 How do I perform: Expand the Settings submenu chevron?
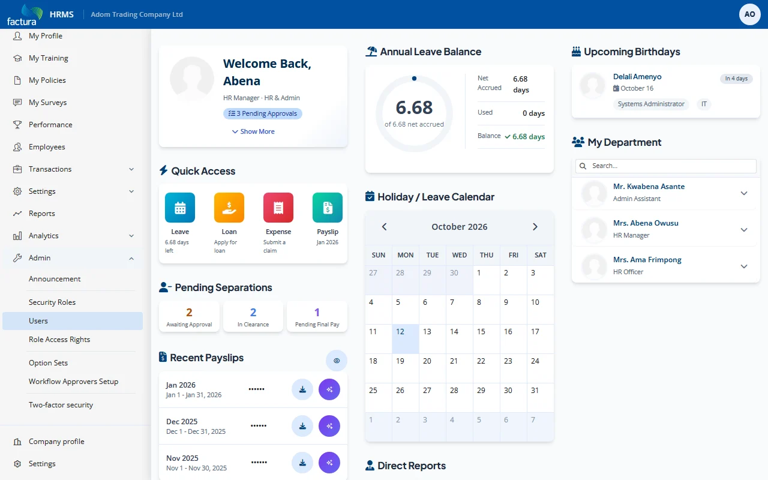coord(131,191)
